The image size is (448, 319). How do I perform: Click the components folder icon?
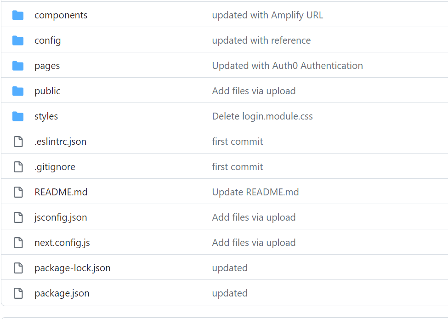coord(18,15)
